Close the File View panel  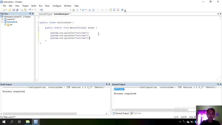click(x=33, y=14)
